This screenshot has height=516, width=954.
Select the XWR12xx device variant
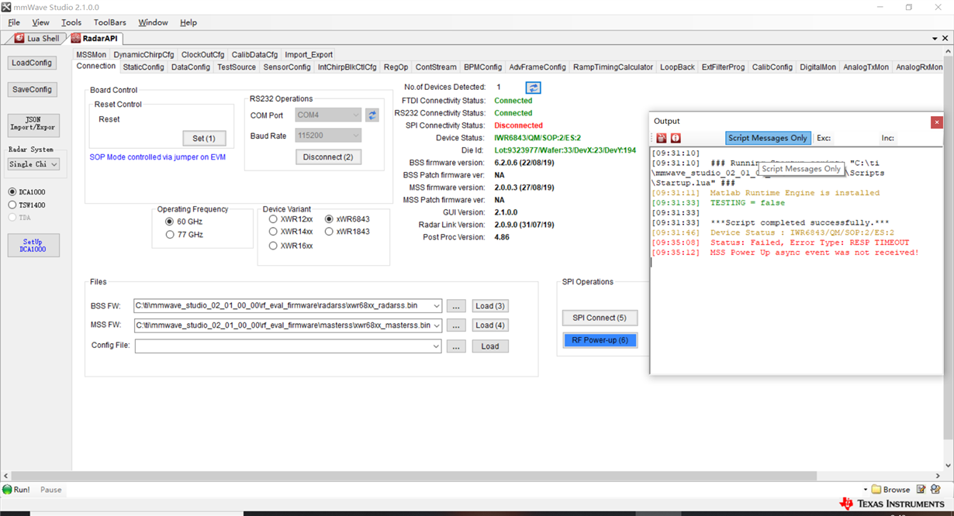click(x=291, y=219)
